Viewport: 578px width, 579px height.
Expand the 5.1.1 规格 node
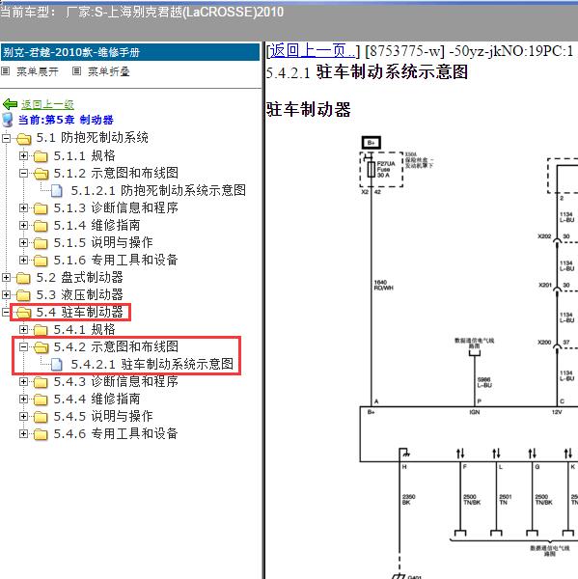coord(23,155)
